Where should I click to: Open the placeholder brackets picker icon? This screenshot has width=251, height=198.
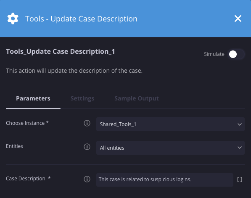click(240, 180)
